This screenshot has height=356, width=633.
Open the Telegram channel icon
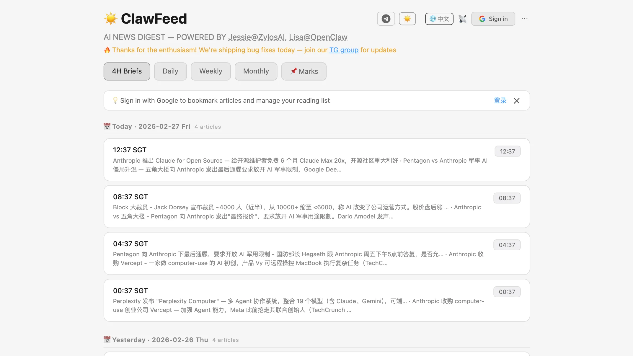pyautogui.click(x=386, y=19)
